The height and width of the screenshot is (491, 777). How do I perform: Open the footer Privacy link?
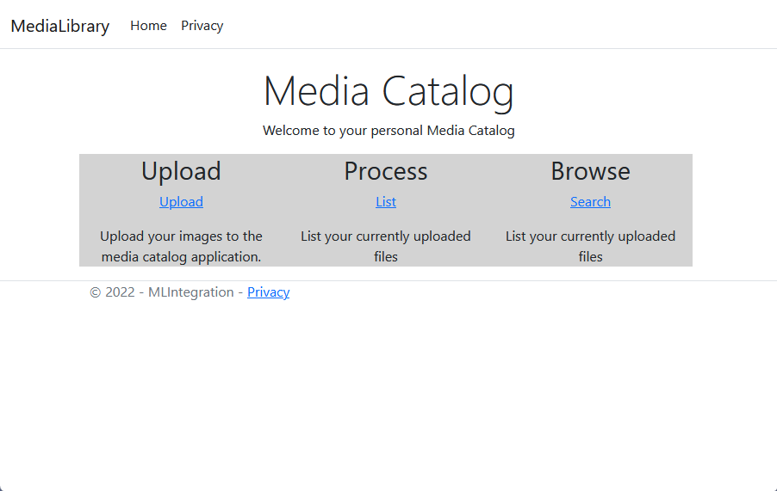pos(268,292)
